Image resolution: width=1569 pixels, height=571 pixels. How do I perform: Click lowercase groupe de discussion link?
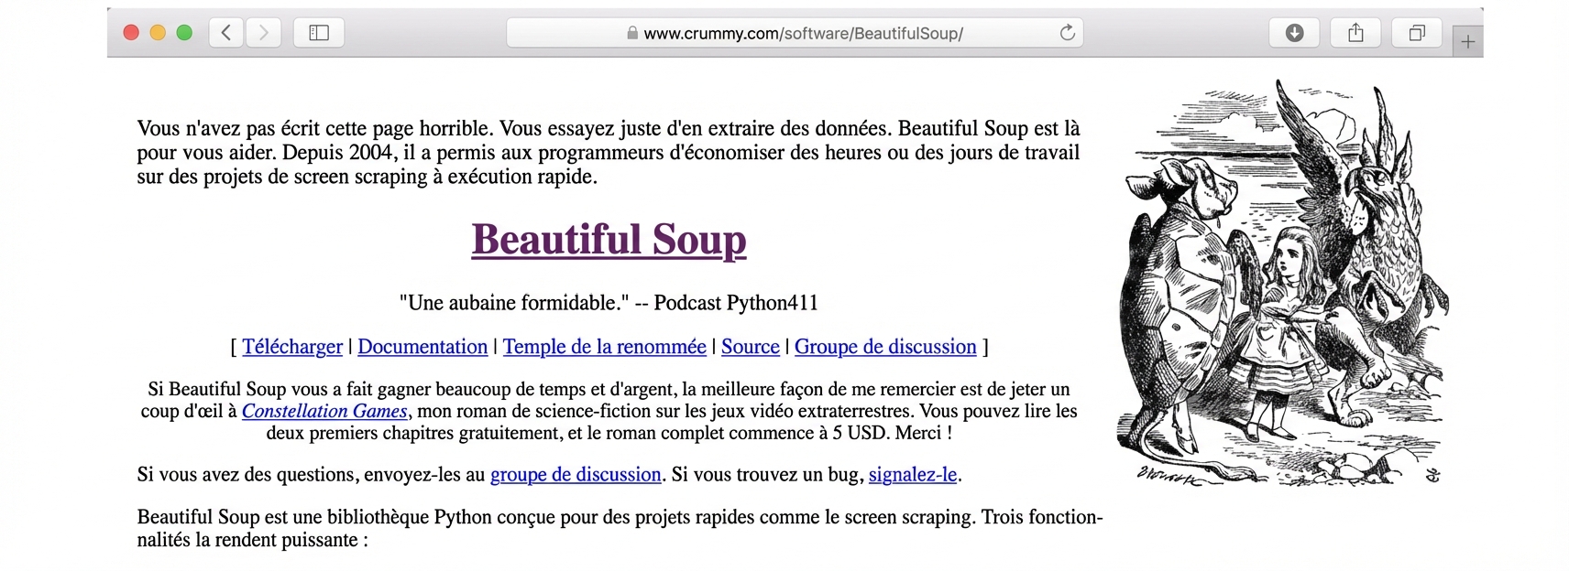coord(576,474)
